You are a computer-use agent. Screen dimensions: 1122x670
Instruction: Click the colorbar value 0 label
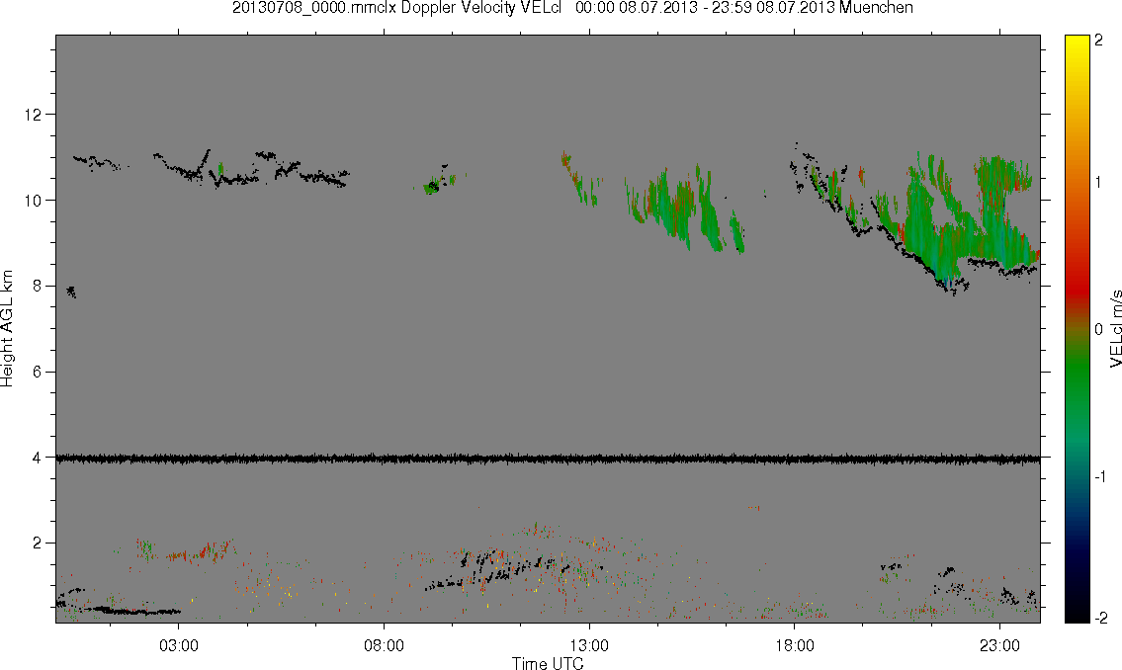(x=1099, y=330)
